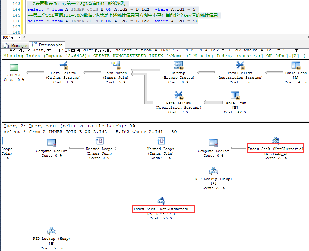Click Query 2 select statement text under header
Image resolution: width=309 pixels, height=251 pixels.
(x=90, y=132)
